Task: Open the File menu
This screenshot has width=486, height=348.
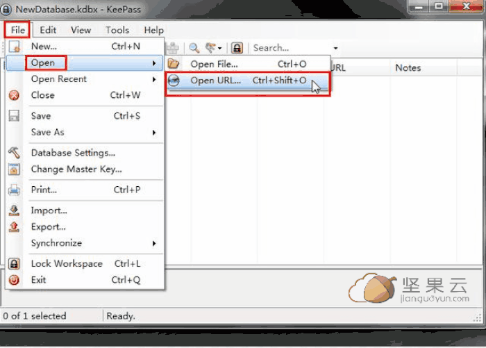Action: (17, 30)
